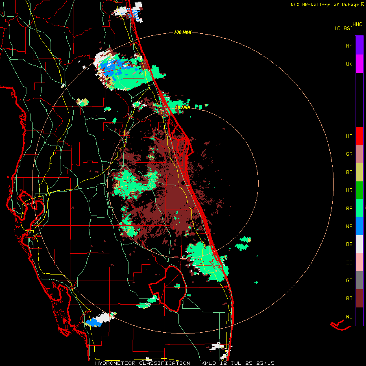Pick the HR dark green legend swatch
Image resolution: width=366 pixels, height=366 pixels.
coord(359,190)
